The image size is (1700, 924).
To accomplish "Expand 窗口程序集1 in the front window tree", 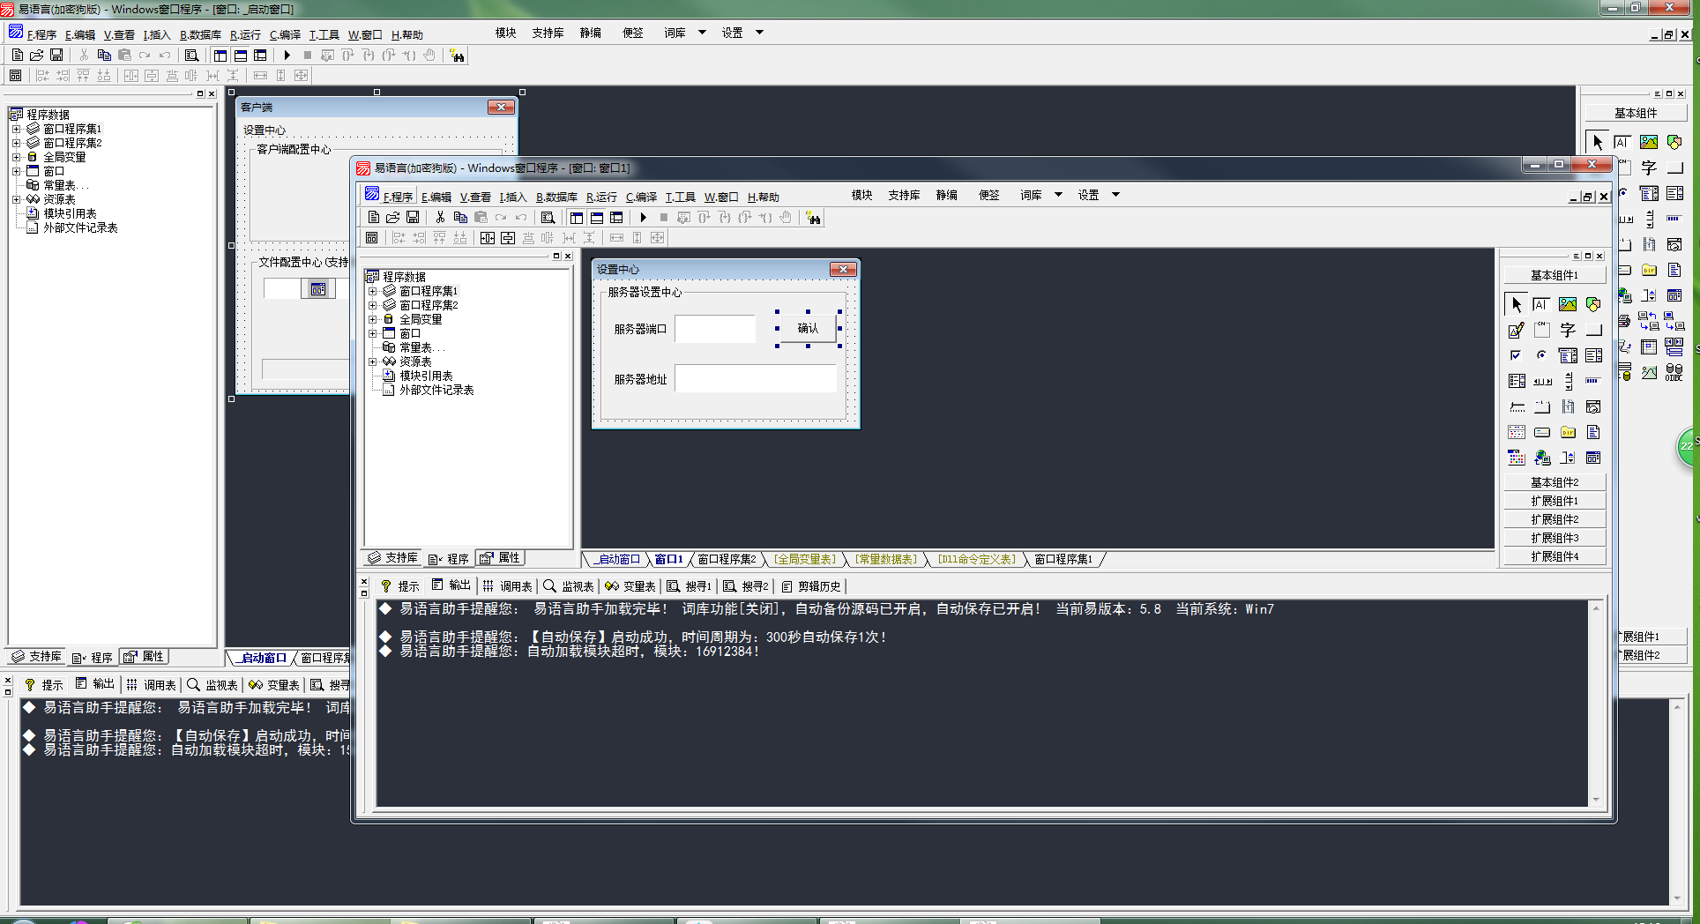I will (373, 291).
